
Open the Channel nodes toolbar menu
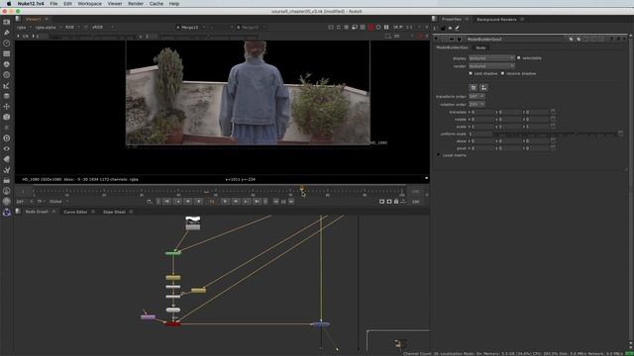[7, 53]
